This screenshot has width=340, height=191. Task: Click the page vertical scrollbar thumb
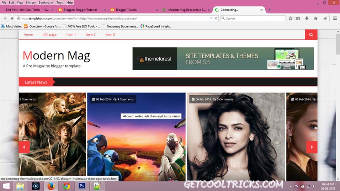click(x=338, y=44)
